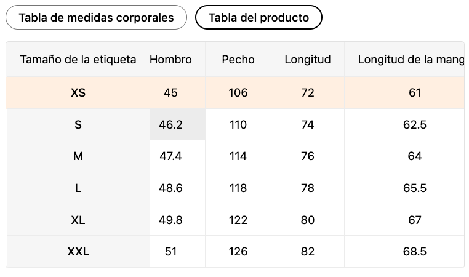Click the M size row label
This screenshot has height=277, width=469.
(78, 156)
